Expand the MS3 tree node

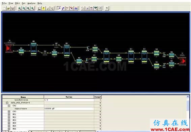(9, 120)
